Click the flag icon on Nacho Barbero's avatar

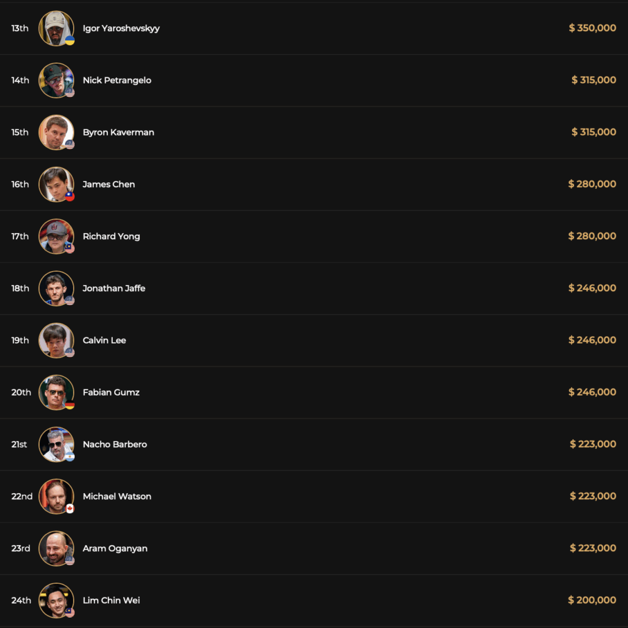click(70, 457)
